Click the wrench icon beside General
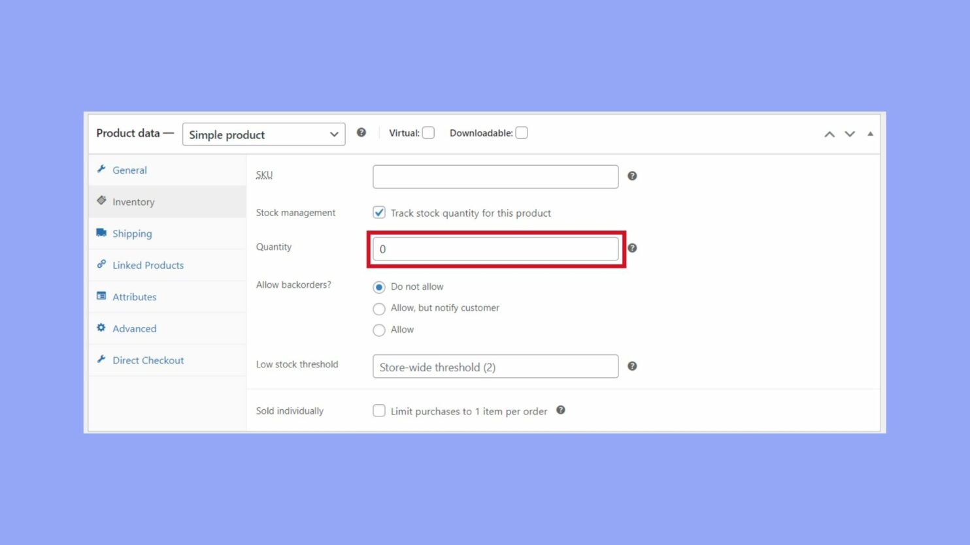The width and height of the screenshot is (970, 545). [101, 169]
